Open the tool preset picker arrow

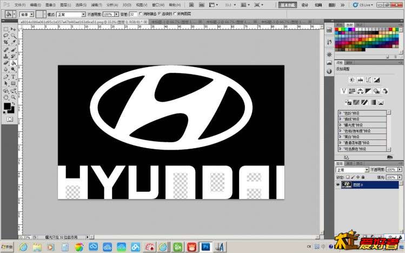pos(14,15)
